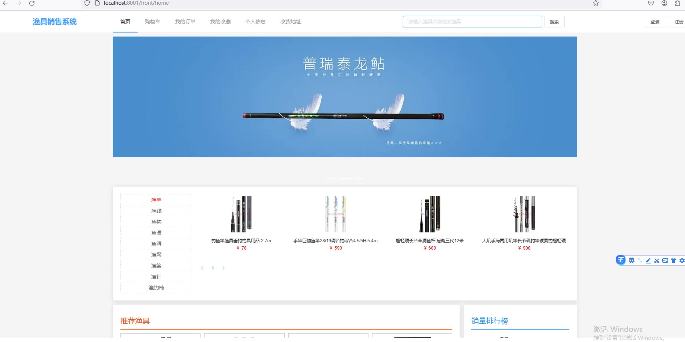Open the ¥590 手竿巨物鱼竿 product image
The height and width of the screenshot is (342, 685).
pos(336,214)
